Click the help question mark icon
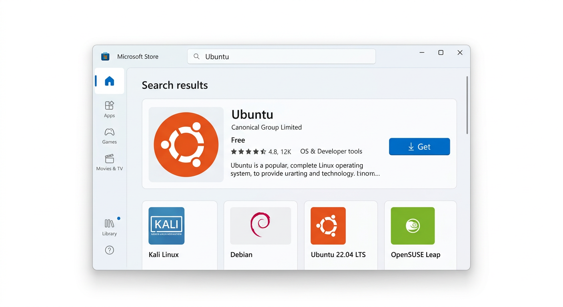The width and height of the screenshot is (563, 307). pos(109,249)
